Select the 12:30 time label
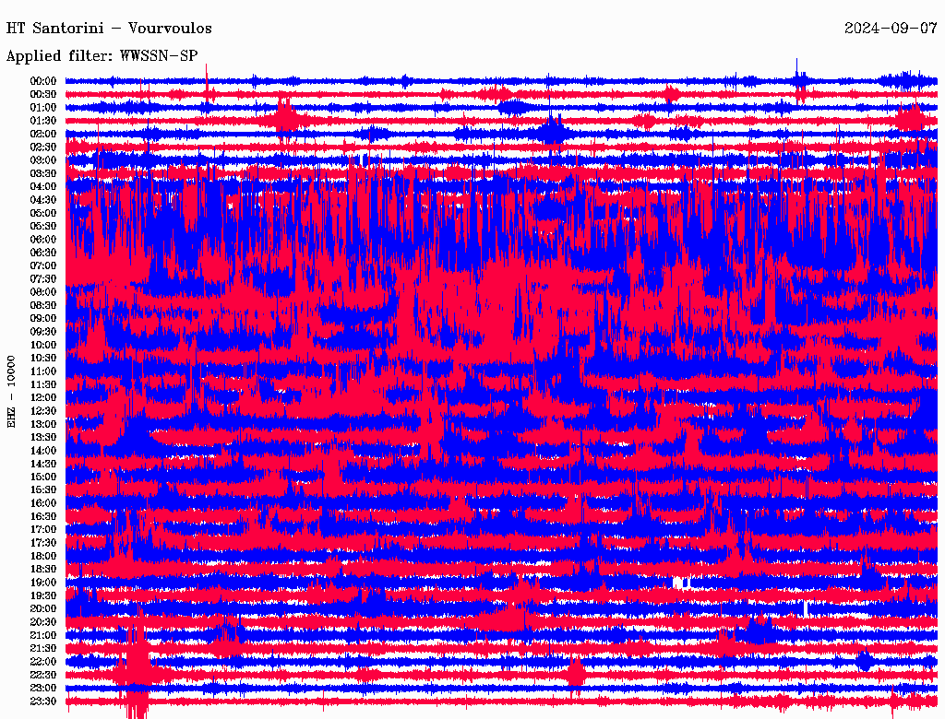Viewport: 945px width, 719px height. coord(43,411)
